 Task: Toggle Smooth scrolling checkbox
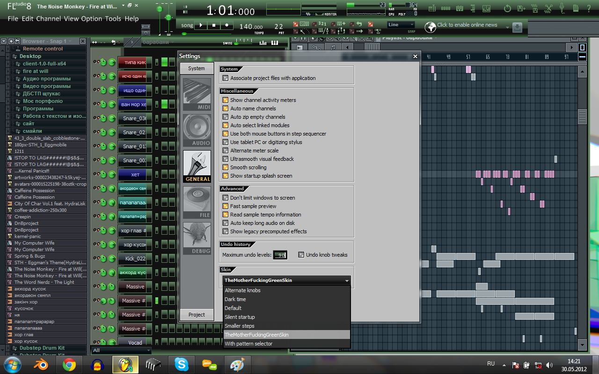coord(226,167)
